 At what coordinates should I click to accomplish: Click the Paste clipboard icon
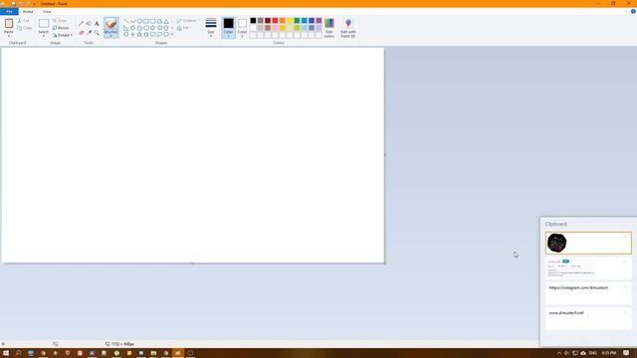(x=9, y=24)
